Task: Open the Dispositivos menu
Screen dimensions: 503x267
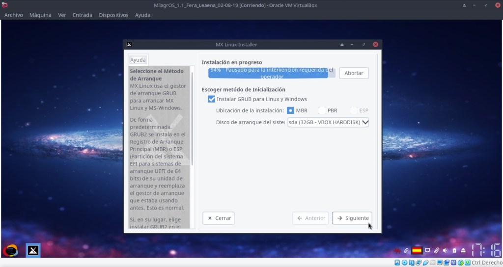Action: click(113, 15)
